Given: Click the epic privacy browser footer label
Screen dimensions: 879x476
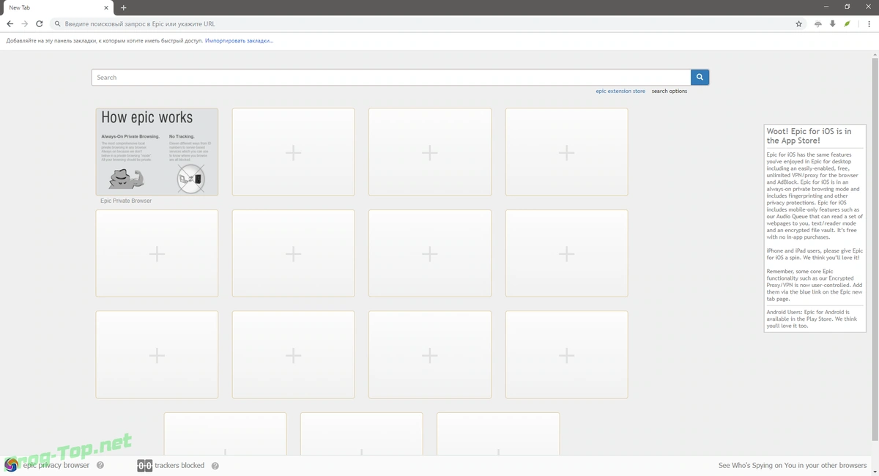Looking at the screenshot, I should tap(56, 465).
